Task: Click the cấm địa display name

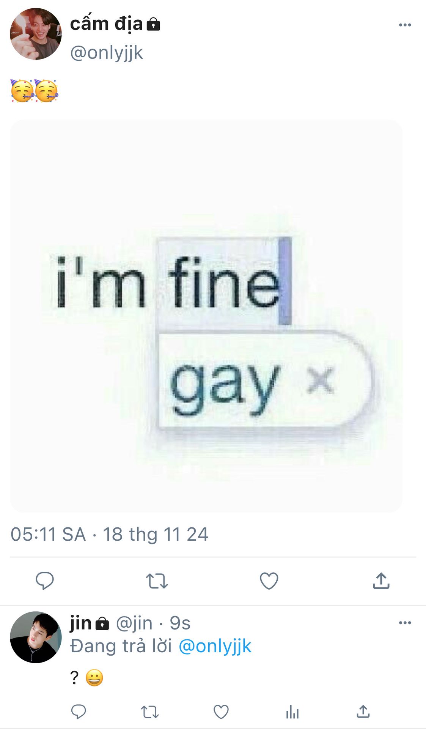Action: 106,24
